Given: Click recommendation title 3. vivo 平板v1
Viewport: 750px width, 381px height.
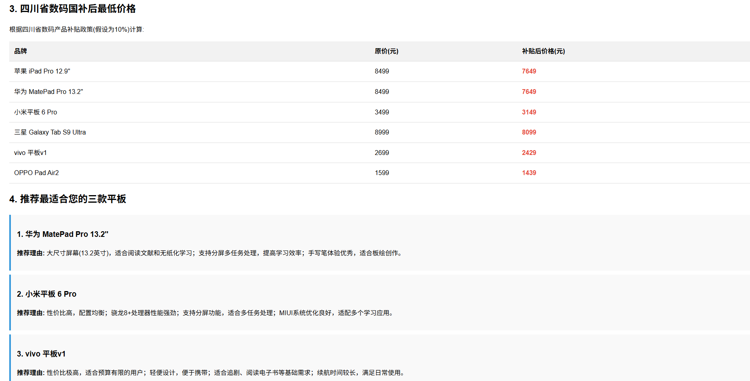Looking at the screenshot, I should pyautogui.click(x=41, y=354).
